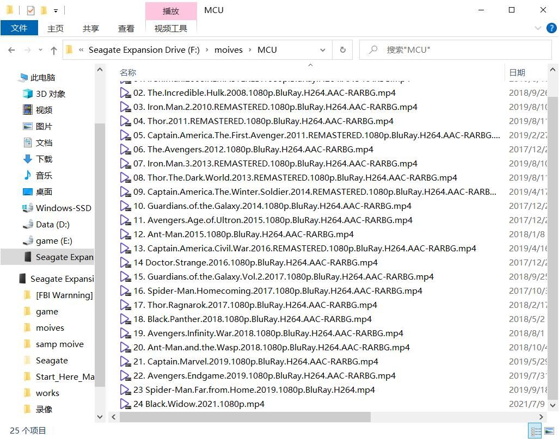Viewport: 559px width, 439px height.
Task: Click the Up one level arrow
Action: pyautogui.click(x=53, y=50)
